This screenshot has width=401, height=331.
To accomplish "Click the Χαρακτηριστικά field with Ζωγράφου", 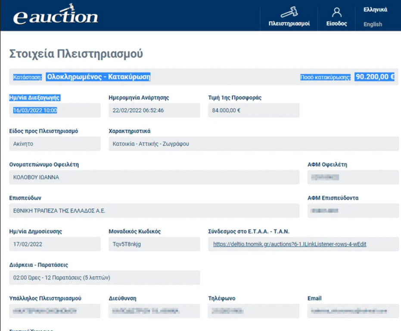I will click(254, 144).
